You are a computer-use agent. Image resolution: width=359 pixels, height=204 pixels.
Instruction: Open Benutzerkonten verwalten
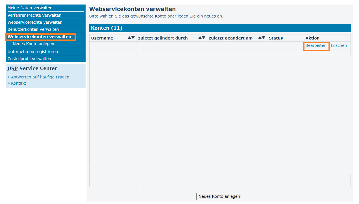coord(33,29)
